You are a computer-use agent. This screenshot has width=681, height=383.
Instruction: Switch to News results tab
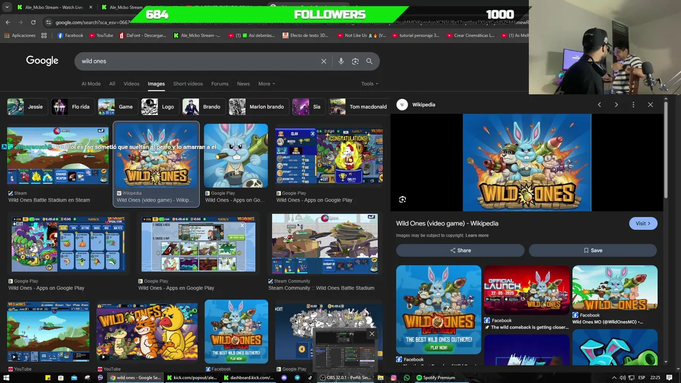[243, 84]
